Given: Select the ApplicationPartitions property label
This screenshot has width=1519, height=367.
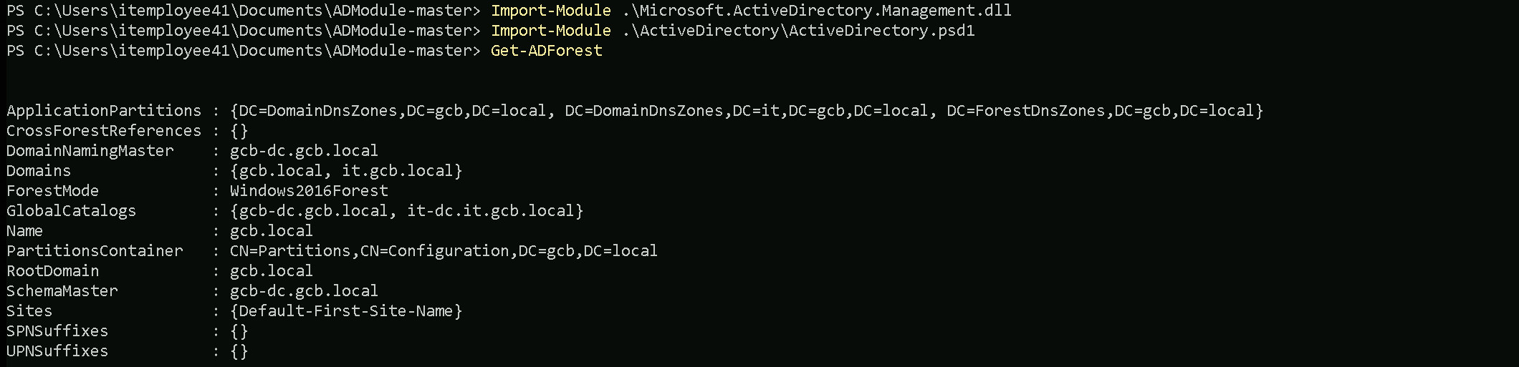Looking at the screenshot, I should [x=104, y=111].
